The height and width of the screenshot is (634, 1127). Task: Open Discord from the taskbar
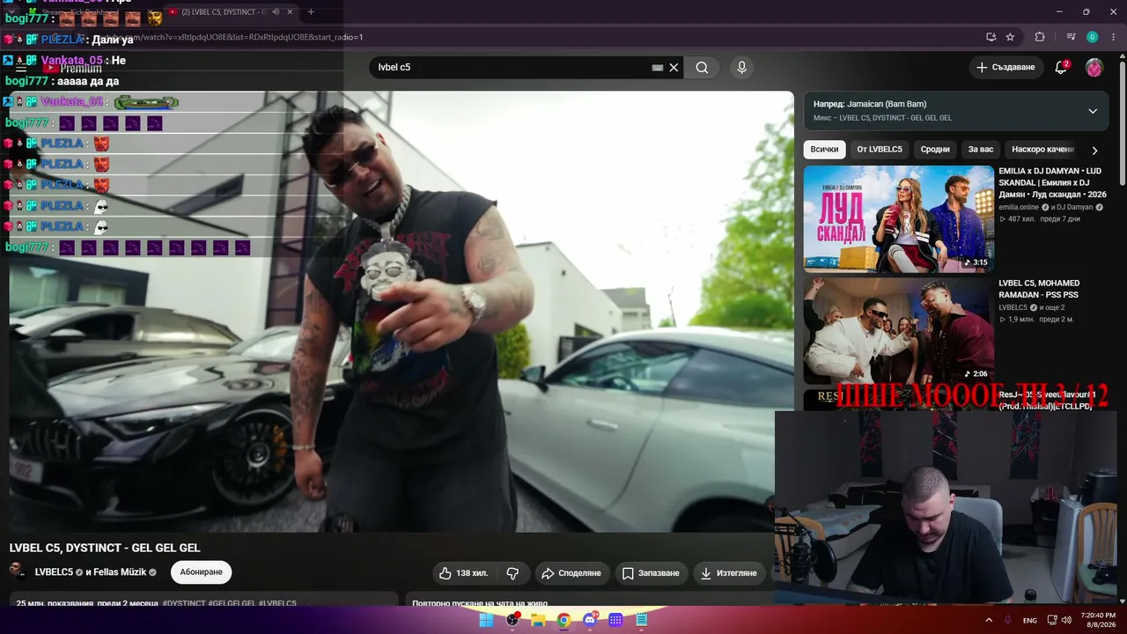[590, 620]
